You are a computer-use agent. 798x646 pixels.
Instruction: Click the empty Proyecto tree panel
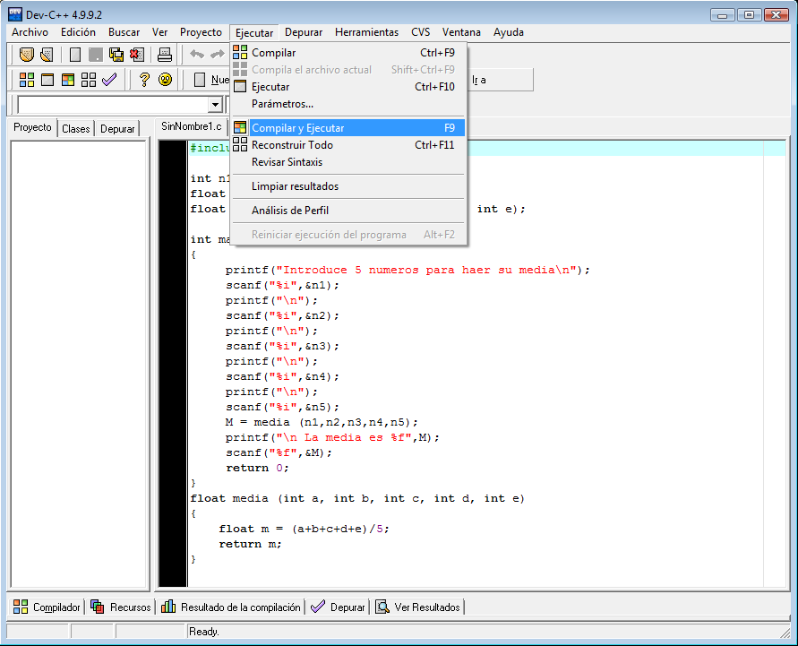point(79,364)
